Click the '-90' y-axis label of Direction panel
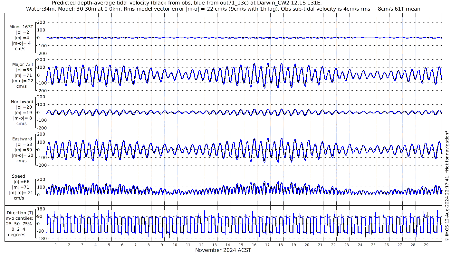This screenshot has width=451, height=257. coord(41,231)
